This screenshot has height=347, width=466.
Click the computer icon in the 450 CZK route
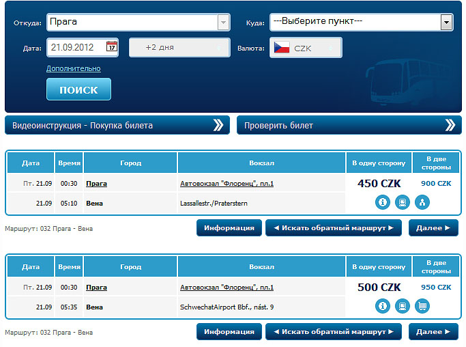(403, 202)
